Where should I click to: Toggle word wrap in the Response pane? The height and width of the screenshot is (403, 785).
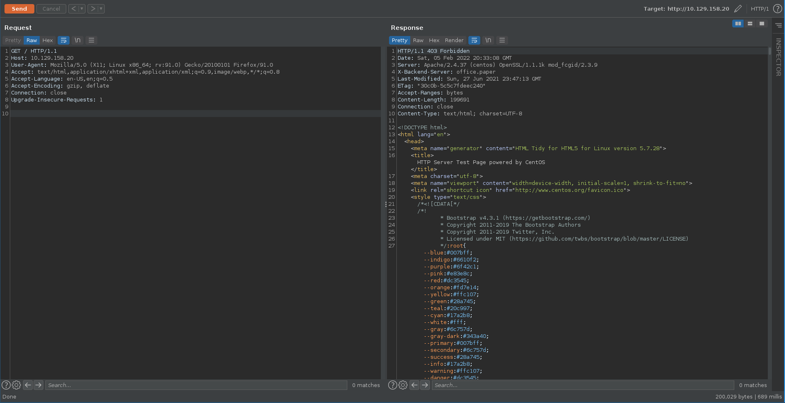click(x=474, y=40)
